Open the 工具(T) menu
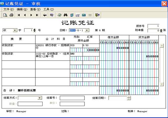This screenshot has width=168, height=118. [x=49, y=9]
